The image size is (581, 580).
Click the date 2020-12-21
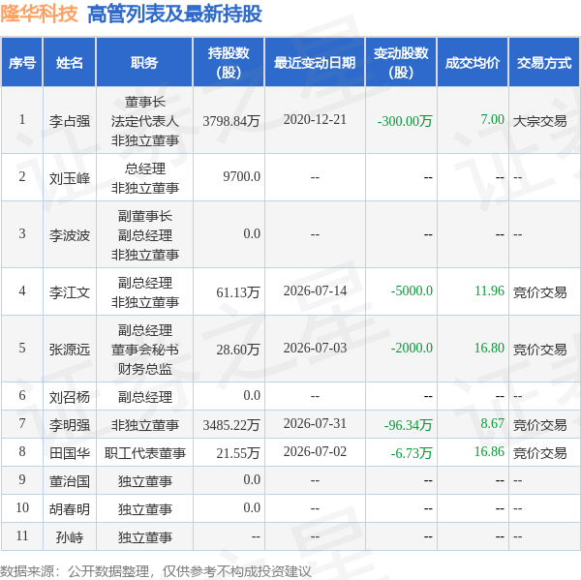pos(315,119)
